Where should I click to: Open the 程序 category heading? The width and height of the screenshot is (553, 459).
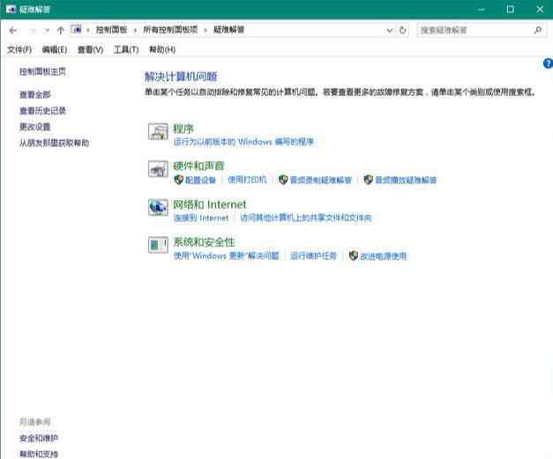point(183,129)
